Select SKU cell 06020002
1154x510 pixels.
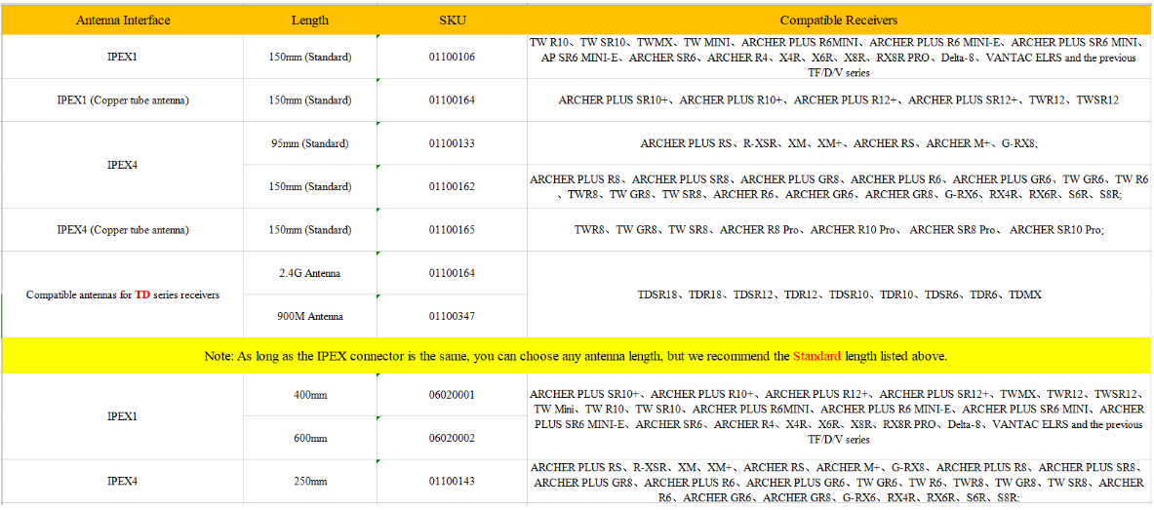tap(451, 438)
